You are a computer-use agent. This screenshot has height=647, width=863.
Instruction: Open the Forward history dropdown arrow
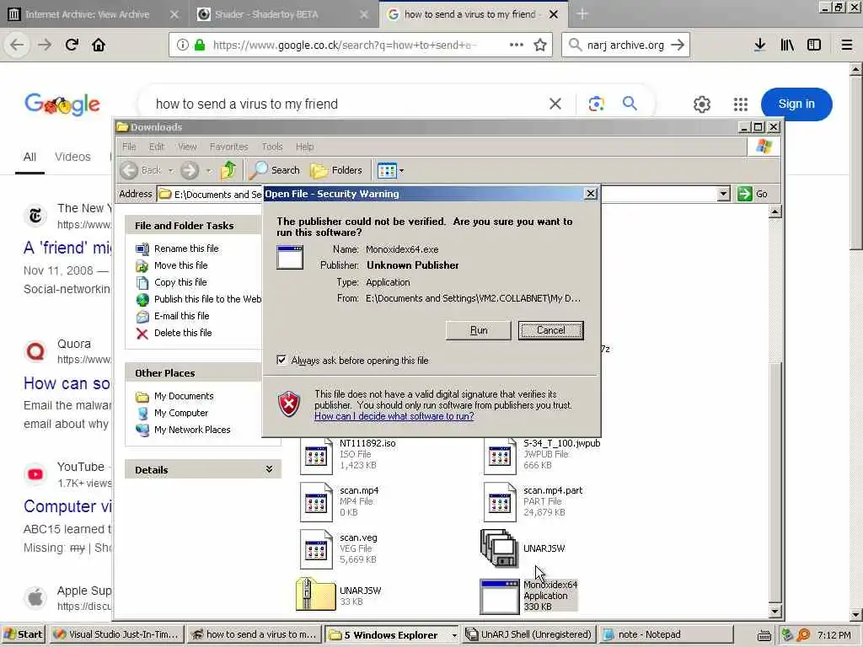[x=209, y=170]
